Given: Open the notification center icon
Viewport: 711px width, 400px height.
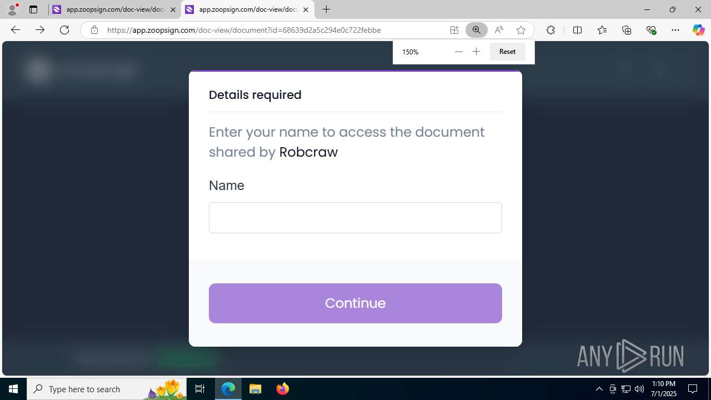Looking at the screenshot, I should point(693,389).
